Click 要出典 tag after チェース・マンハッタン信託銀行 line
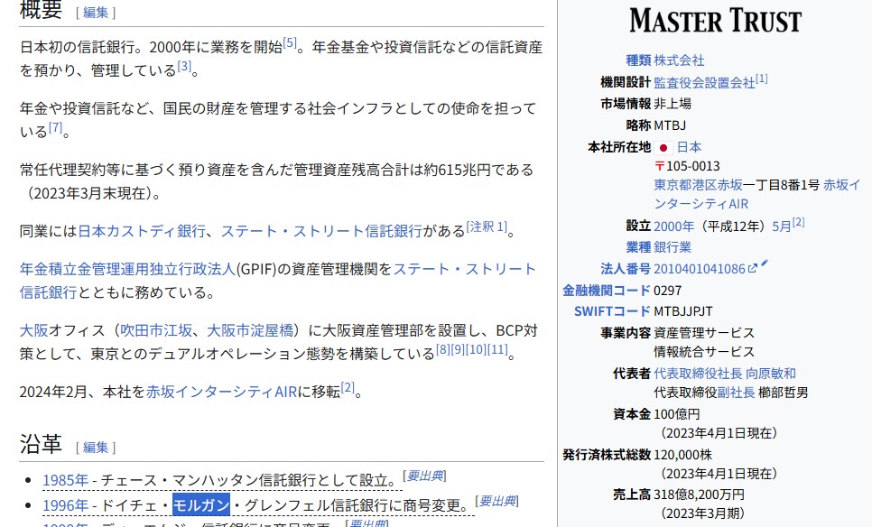This screenshot has height=527, width=872. tap(425, 476)
